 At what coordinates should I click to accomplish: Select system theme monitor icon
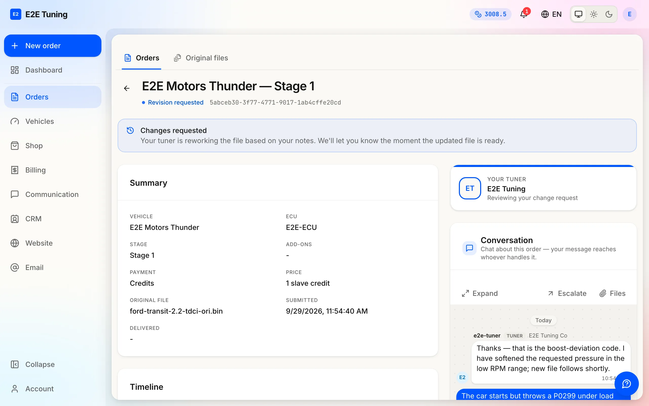579,14
